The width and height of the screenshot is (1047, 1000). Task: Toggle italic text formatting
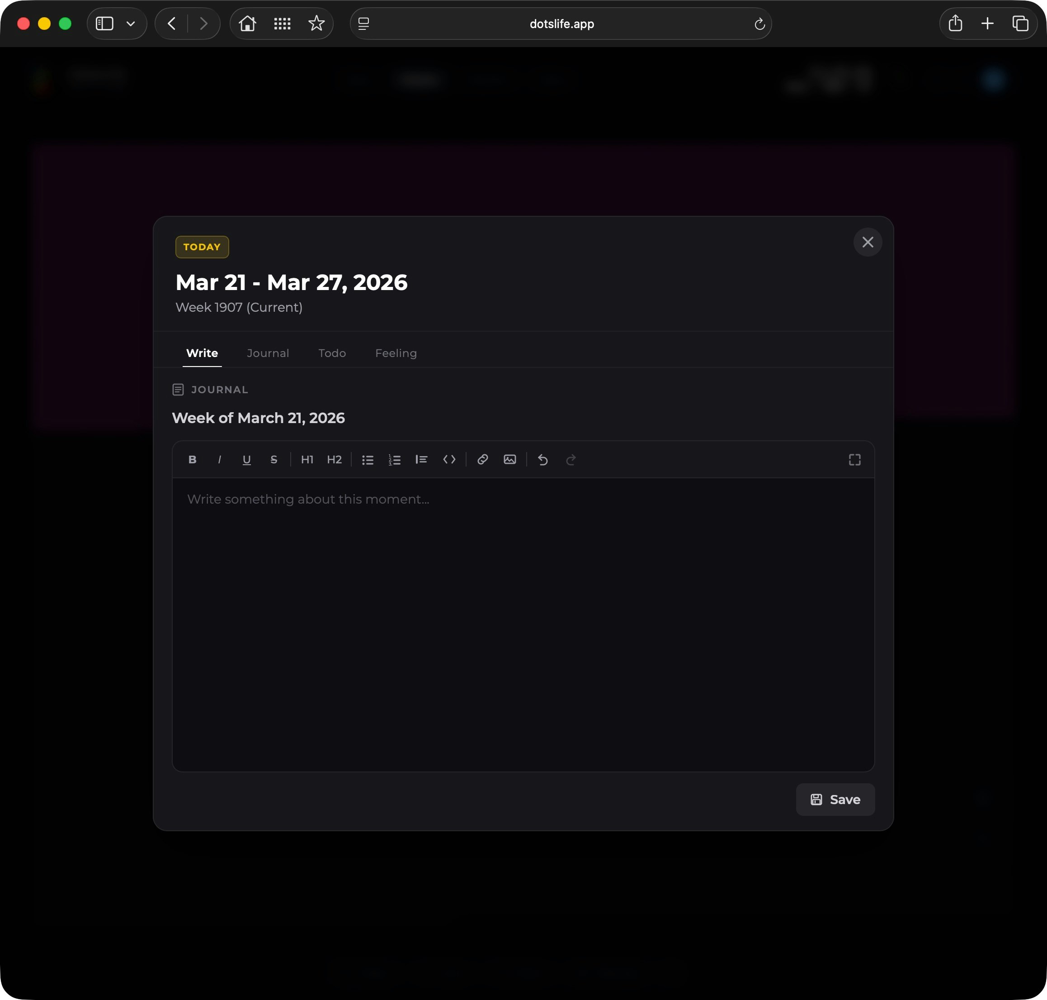[x=219, y=459]
